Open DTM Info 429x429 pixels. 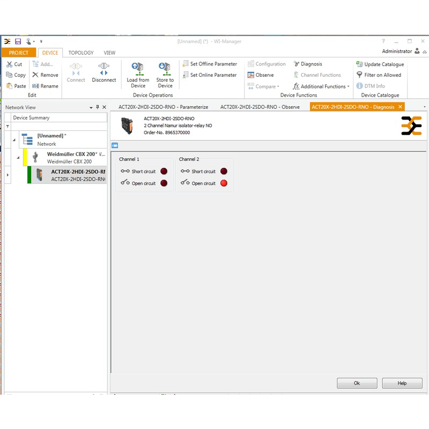pyautogui.click(x=371, y=86)
